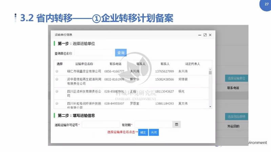This screenshot has height=152, width=271.
Task: Pick 四川长虹格润环保科技 radio option
Action: pyautogui.click(x=57, y=103)
